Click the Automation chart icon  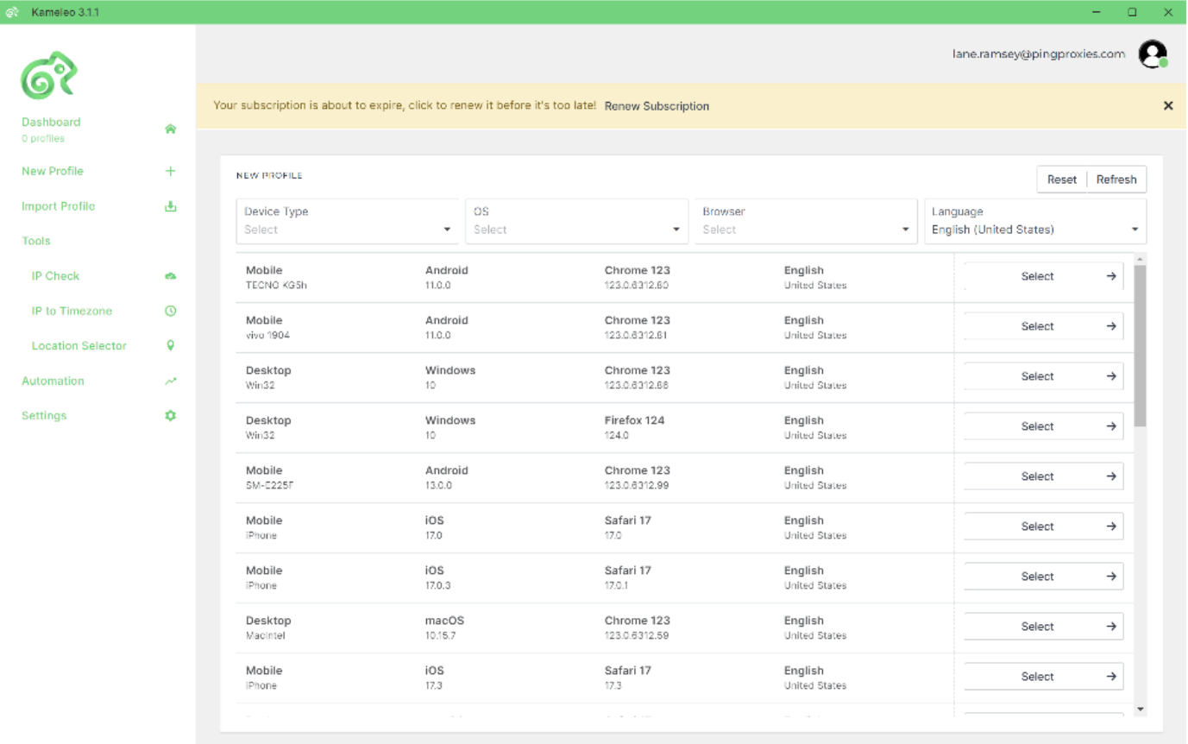click(x=171, y=381)
